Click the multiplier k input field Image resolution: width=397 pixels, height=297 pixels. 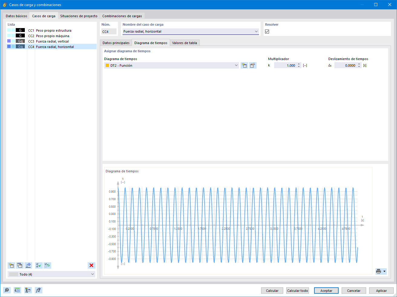pyautogui.click(x=285, y=65)
